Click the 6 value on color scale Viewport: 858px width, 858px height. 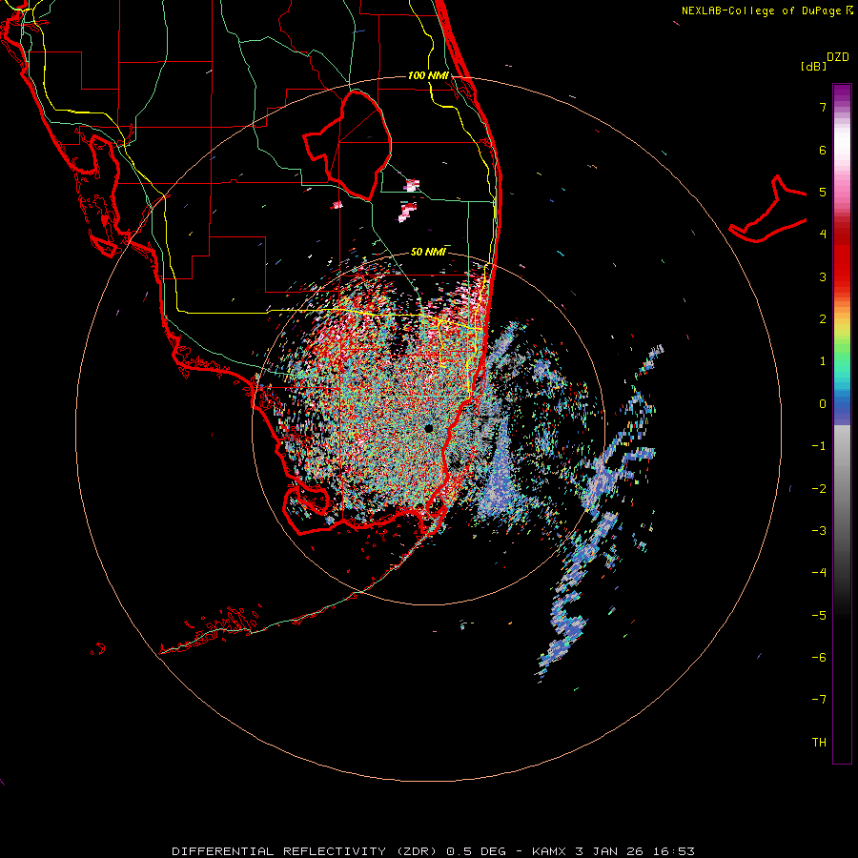point(823,150)
